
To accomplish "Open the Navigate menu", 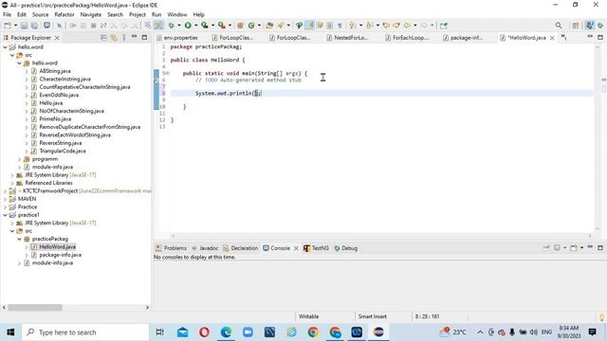I will 91,15.
